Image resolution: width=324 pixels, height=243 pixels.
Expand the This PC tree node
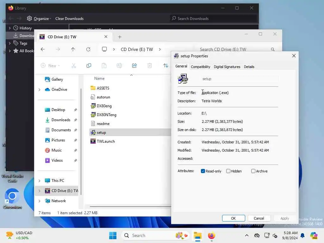(39, 181)
